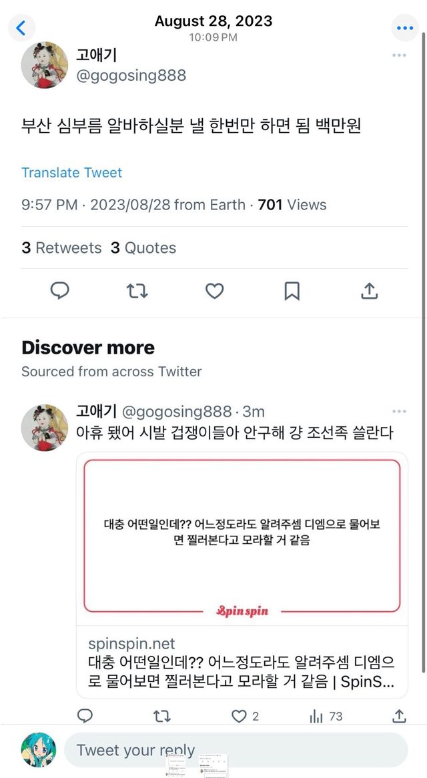
Task: Retweet the main tweet
Action: pos(137,291)
